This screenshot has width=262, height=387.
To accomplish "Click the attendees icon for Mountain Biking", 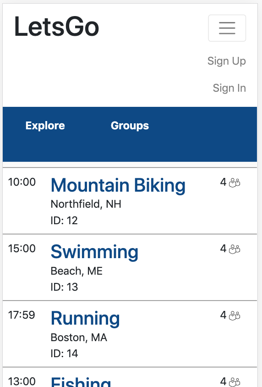I will (x=235, y=183).
